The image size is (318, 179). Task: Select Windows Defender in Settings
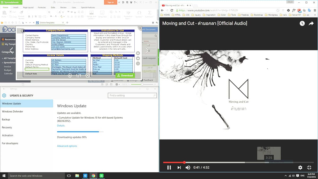click(x=26, y=111)
